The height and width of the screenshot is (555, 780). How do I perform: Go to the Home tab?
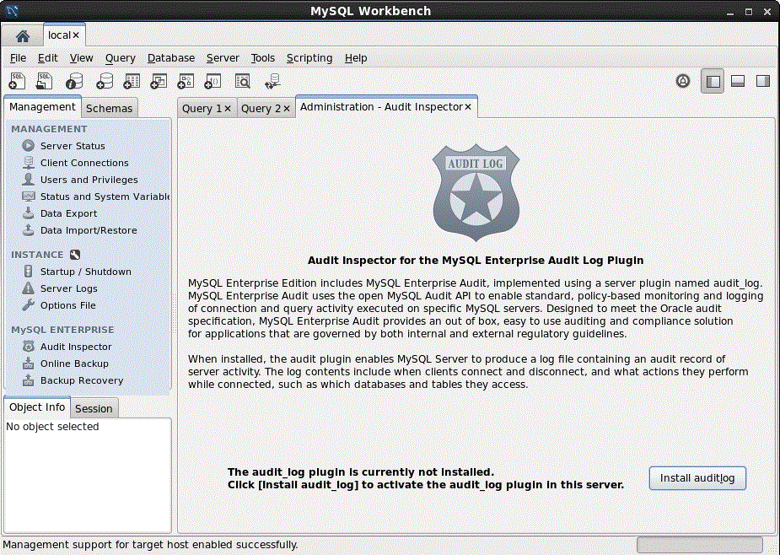coord(23,35)
